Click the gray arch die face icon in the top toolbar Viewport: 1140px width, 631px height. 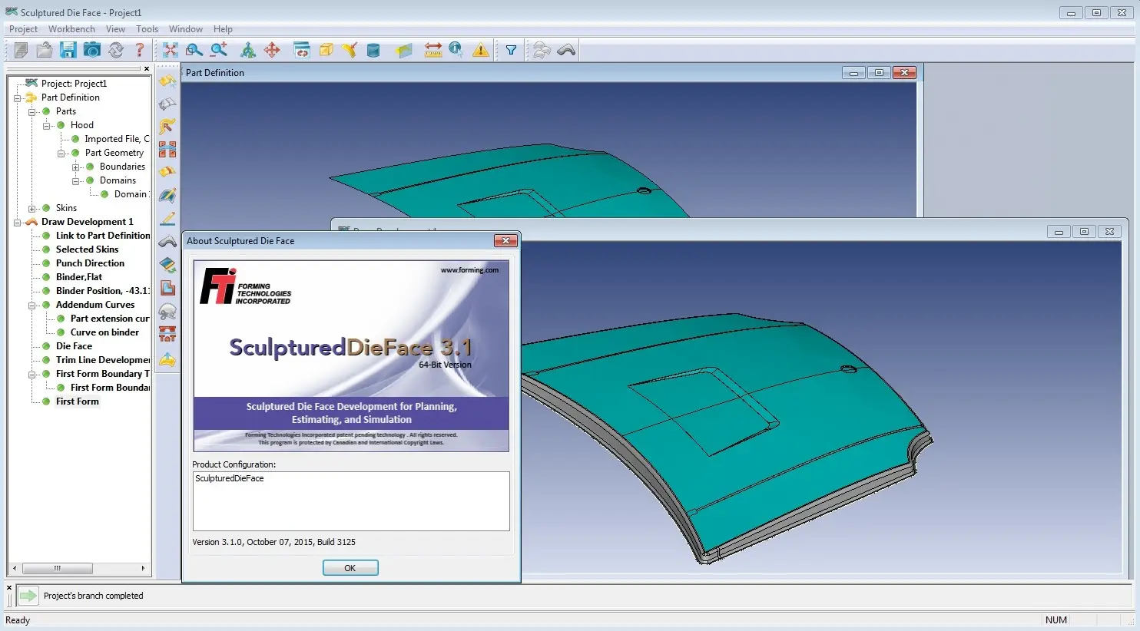tap(566, 50)
